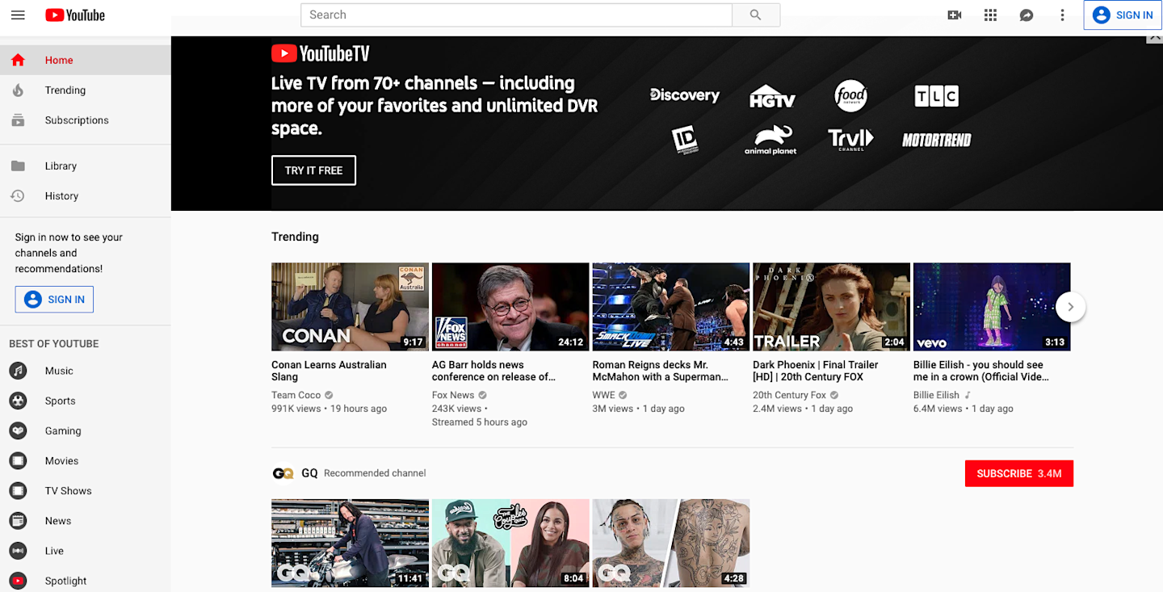Image resolution: width=1163 pixels, height=592 pixels.
Task: Open the messages share icon
Action: click(1027, 15)
